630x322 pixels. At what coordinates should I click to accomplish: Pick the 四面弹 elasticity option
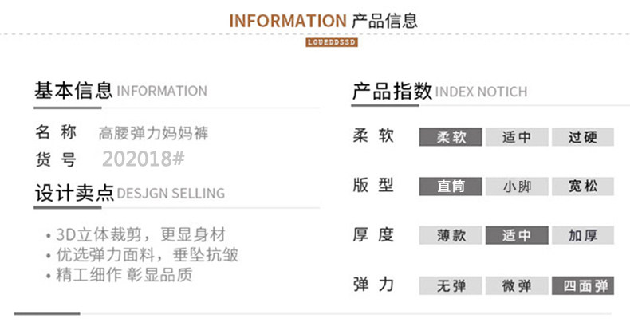point(583,285)
